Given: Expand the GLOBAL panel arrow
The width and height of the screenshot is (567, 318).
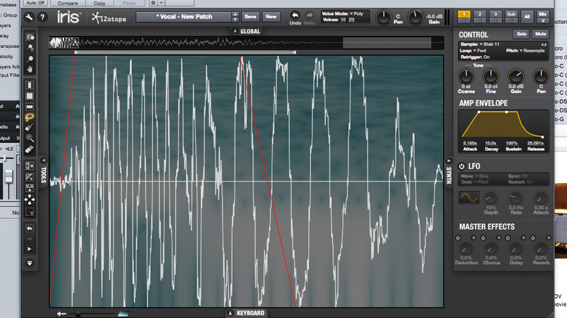Looking at the screenshot, I should point(235,31).
